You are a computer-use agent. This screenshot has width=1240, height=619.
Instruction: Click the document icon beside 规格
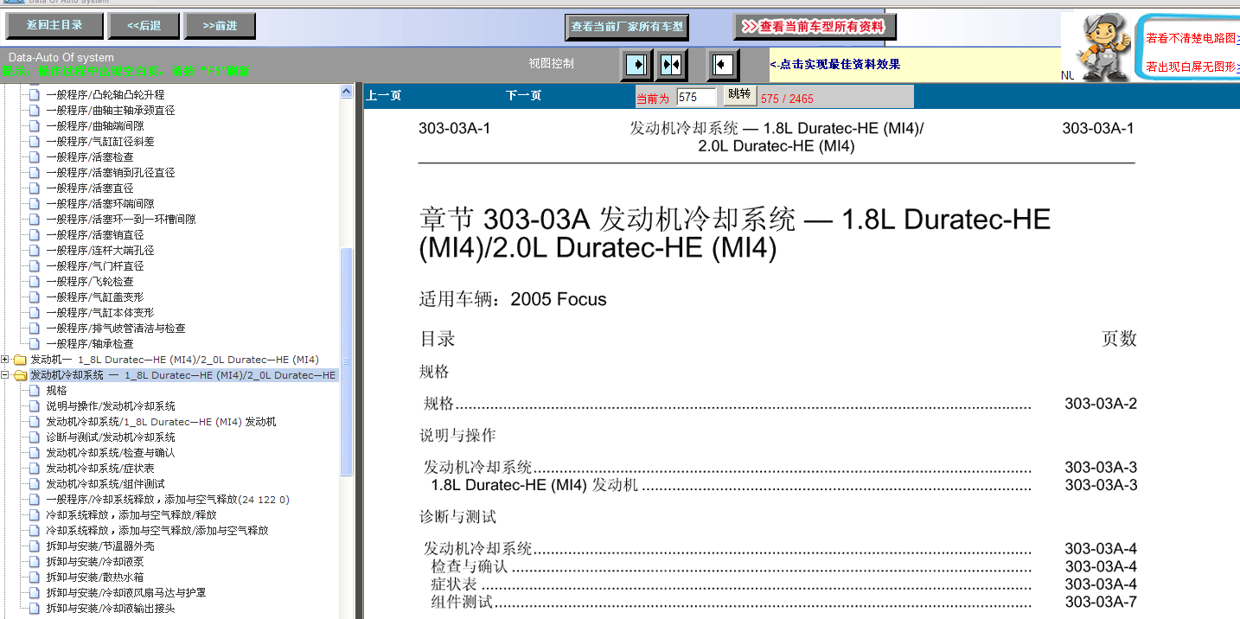click(35, 391)
